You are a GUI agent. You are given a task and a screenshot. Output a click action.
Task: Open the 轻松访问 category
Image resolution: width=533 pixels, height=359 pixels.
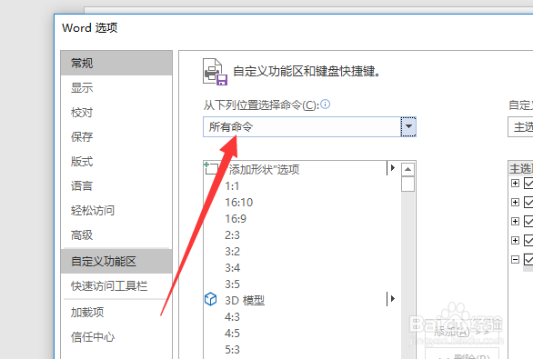click(116, 210)
